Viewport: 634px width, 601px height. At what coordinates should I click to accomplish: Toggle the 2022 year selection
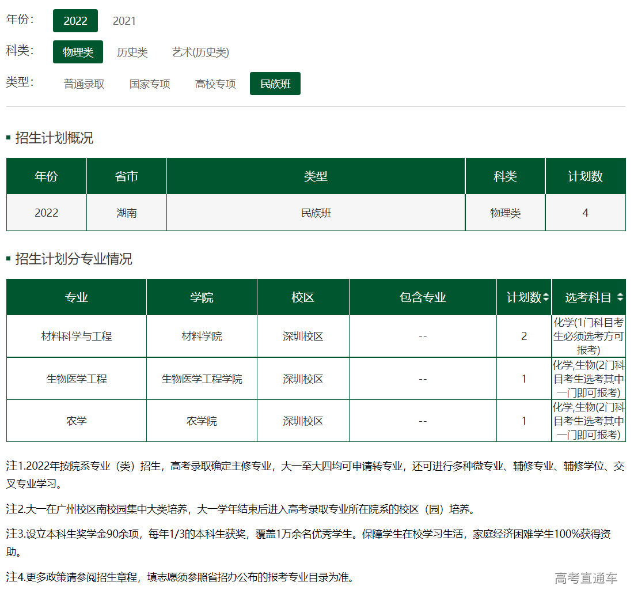pyautogui.click(x=75, y=20)
